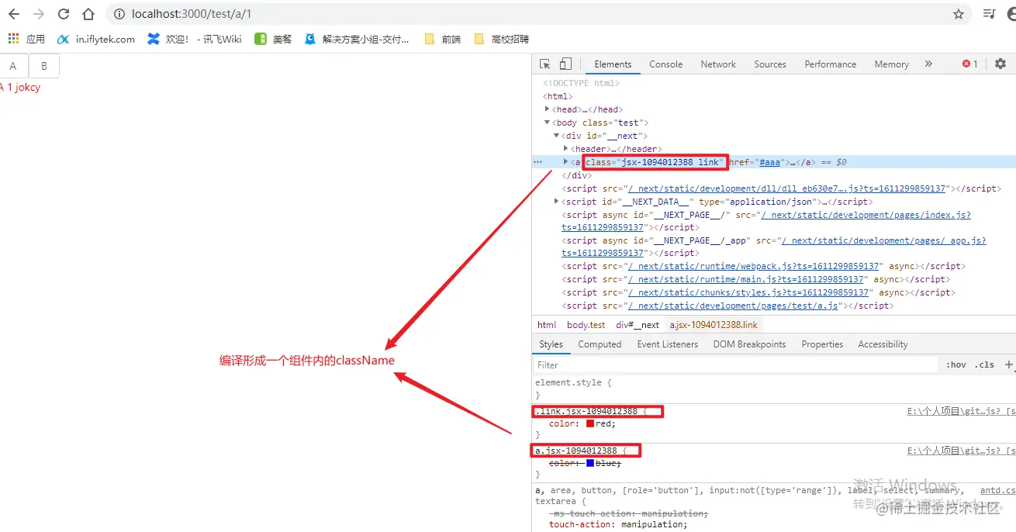The height and width of the screenshot is (532, 1016).
Task: Click the red "A 1 jokcy" link
Action: (x=20, y=88)
